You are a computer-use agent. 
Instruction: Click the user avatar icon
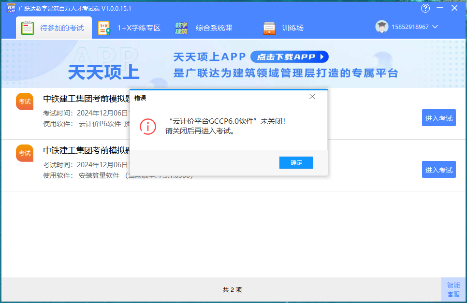click(x=381, y=27)
